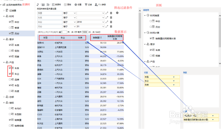This screenshot has width=221, height=129.
Task: Click the clock icon beside 时间维度 in panel
Action: click(x=148, y=15)
